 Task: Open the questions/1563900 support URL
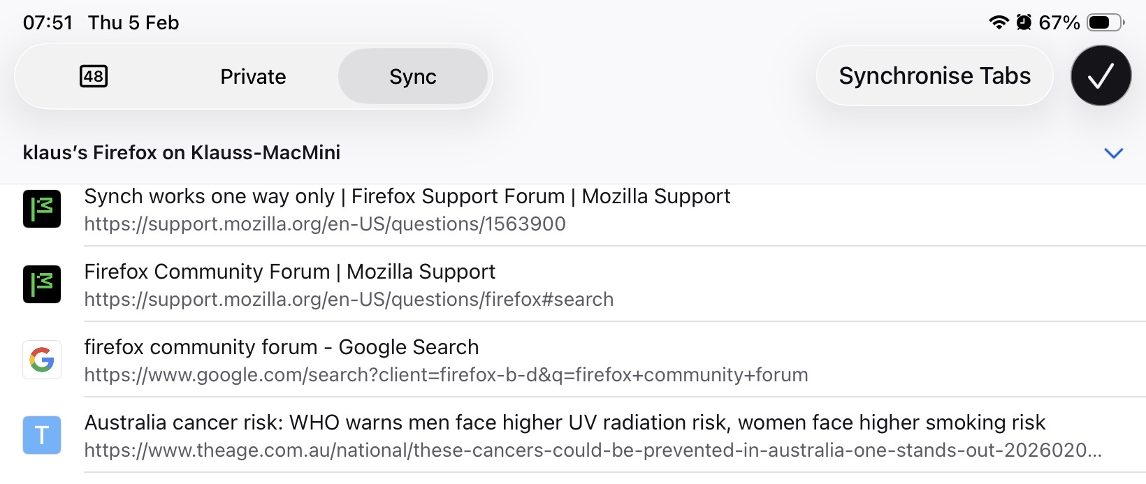click(325, 224)
